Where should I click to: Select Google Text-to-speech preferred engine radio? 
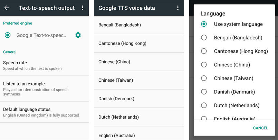click(8, 35)
